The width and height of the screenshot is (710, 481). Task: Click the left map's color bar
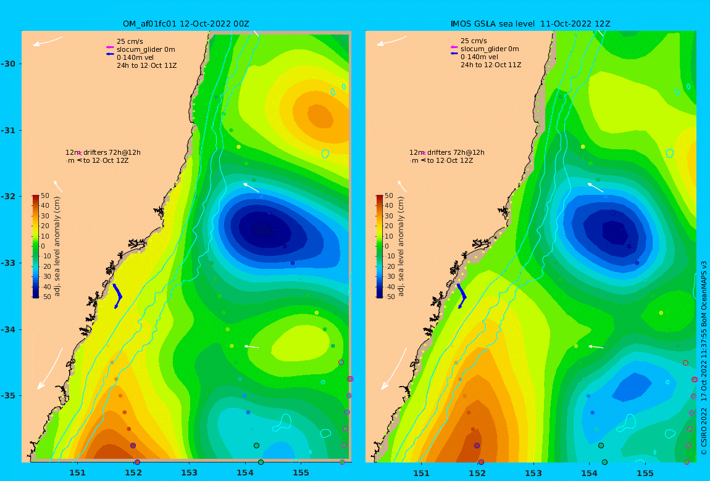35,247
